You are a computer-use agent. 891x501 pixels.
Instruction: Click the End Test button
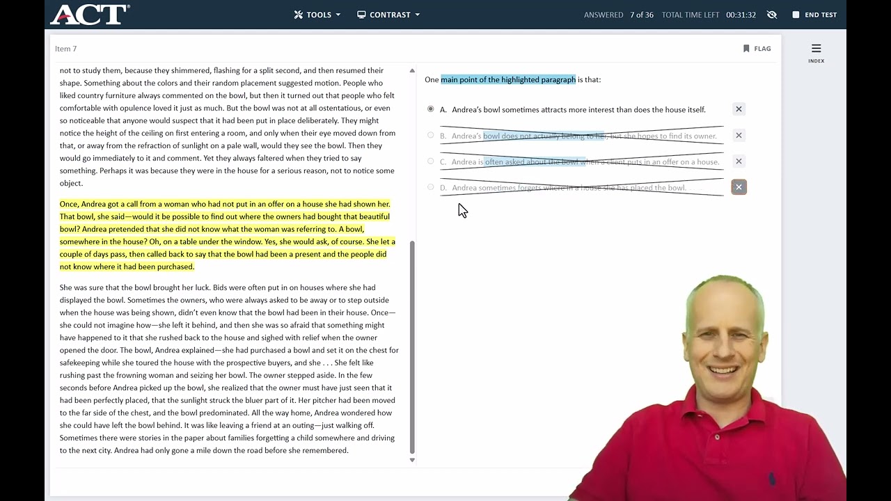[814, 15]
